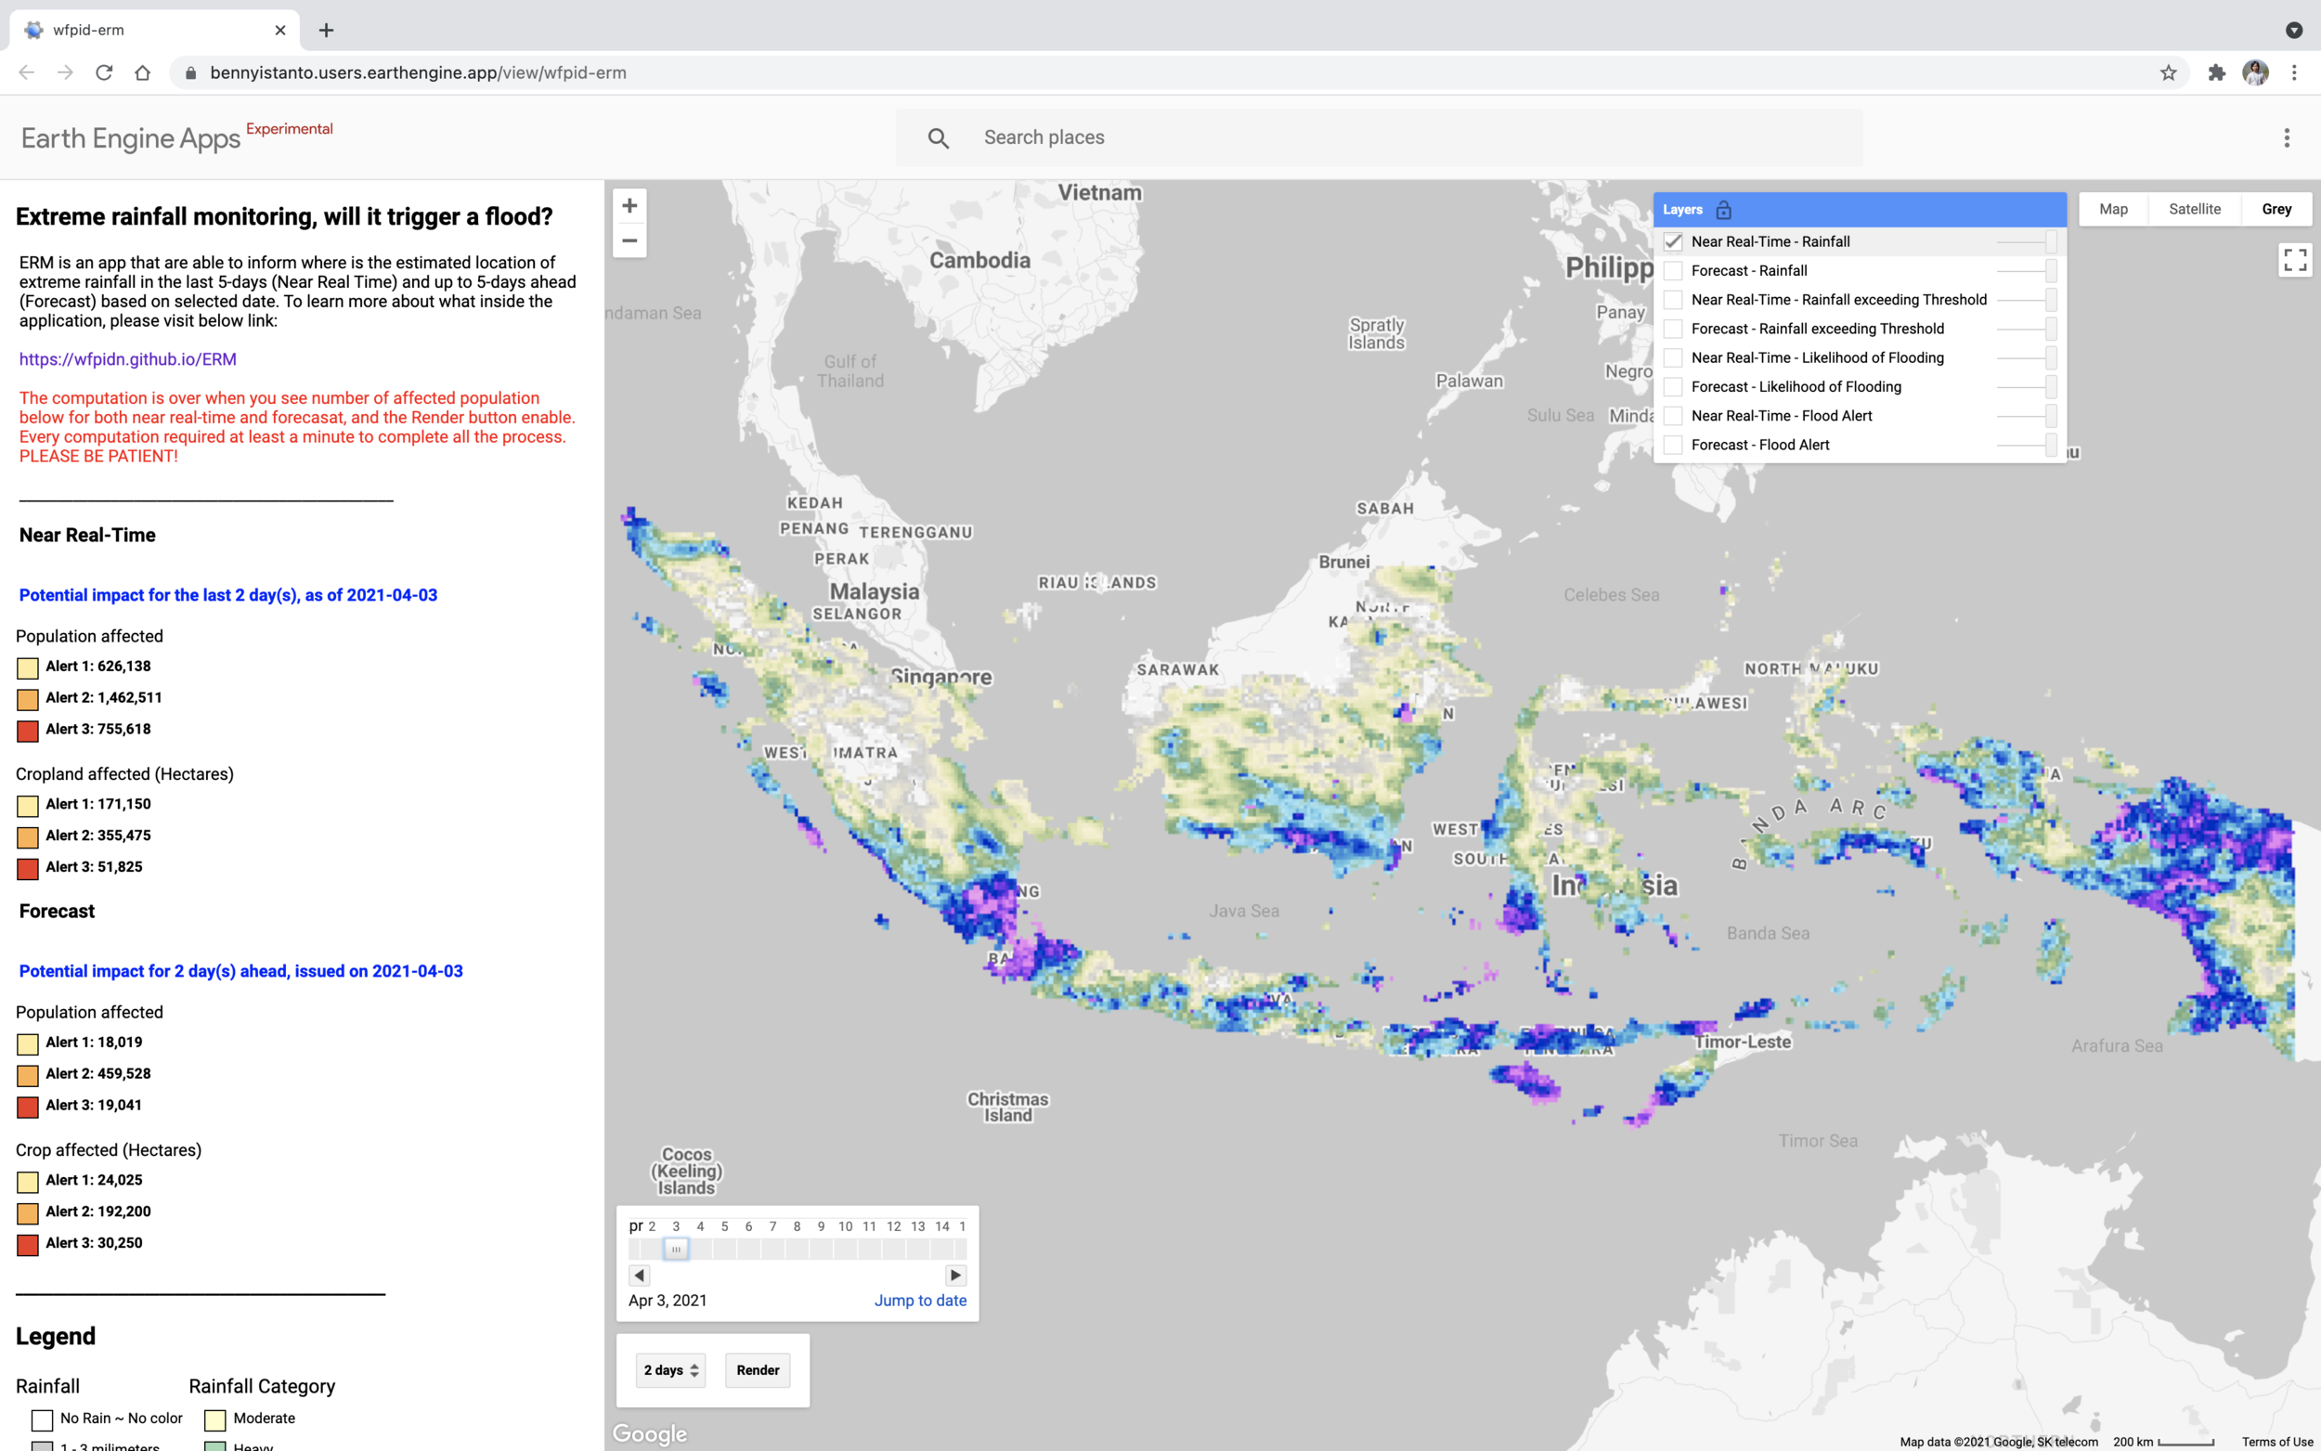Open the 2 days duration dropdown
The width and height of the screenshot is (2321, 1451).
click(x=670, y=1370)
